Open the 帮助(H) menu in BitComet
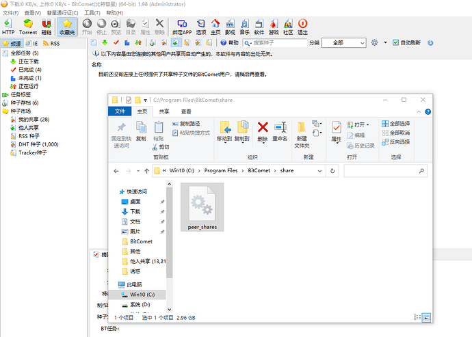This screenshot has height=337, width=472. (x=115, y=12)
